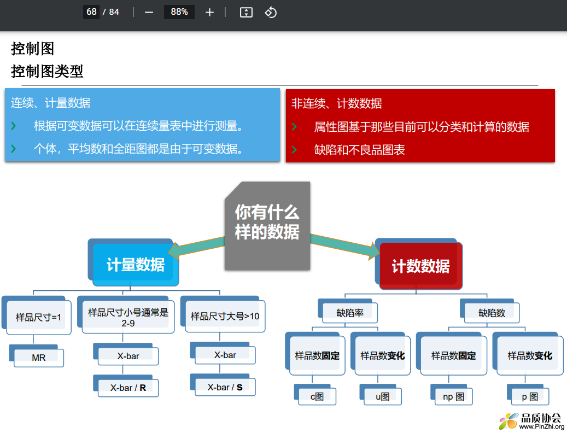
Task: Click the total page count 84
Action: [114, 12]
